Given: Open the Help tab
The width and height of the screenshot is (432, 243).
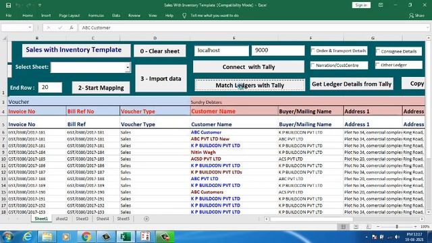Looking at the screenshot, I should [x=169, y=16].
